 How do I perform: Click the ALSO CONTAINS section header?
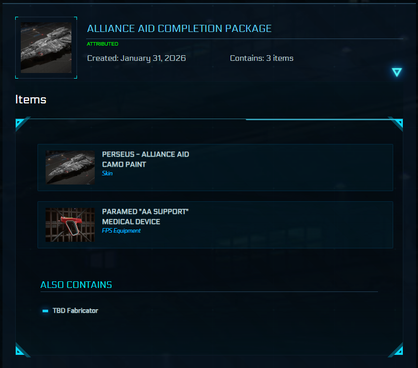pos(76,285)
